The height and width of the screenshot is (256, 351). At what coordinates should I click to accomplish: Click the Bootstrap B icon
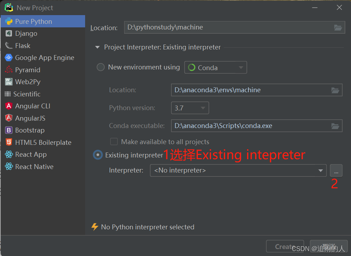(9, 130)
